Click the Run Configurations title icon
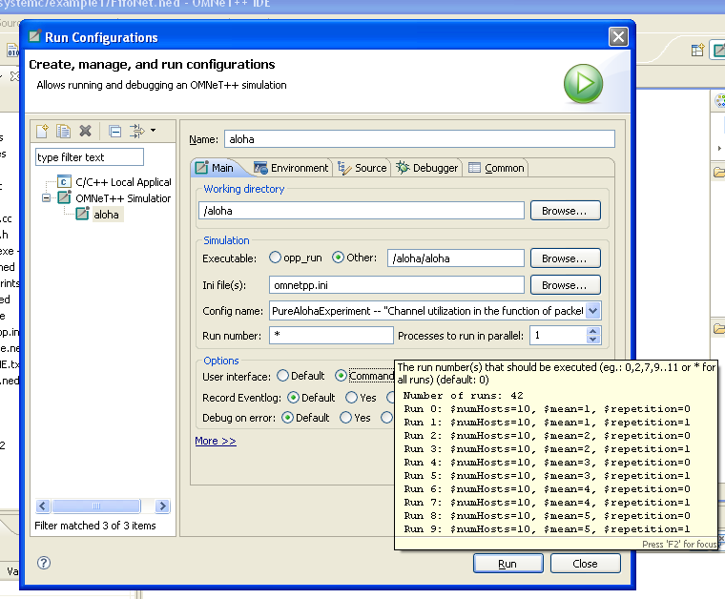Image resolution: width=725 pixels, height=599 pixels. coord(34,36)
